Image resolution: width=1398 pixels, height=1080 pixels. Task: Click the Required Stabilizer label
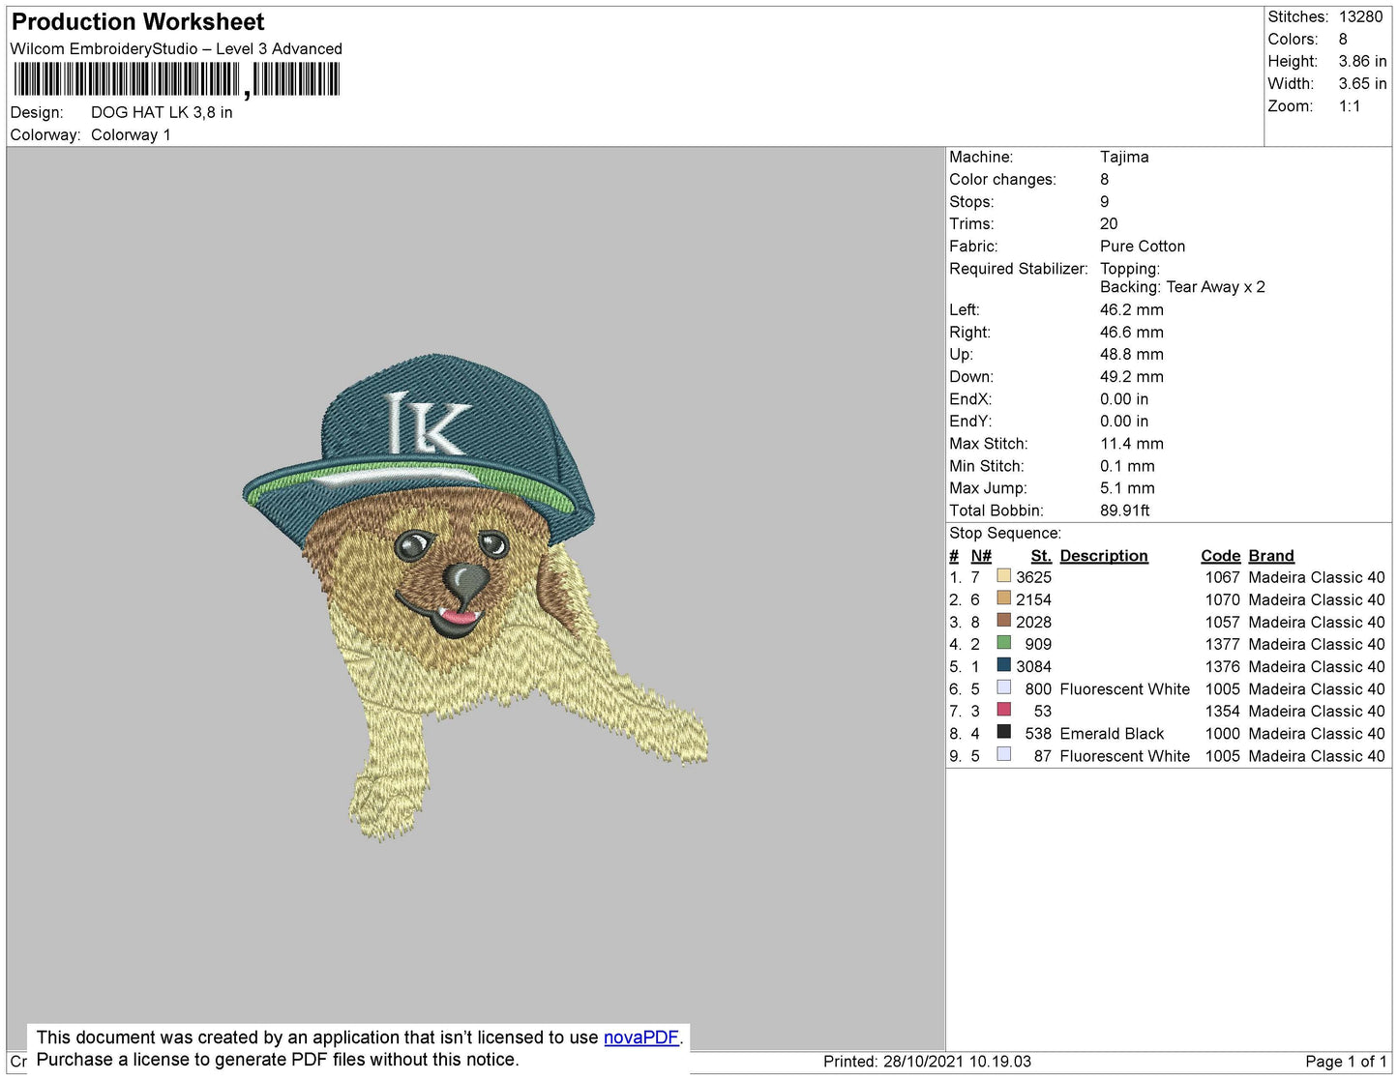click(x=1019, y=269)
